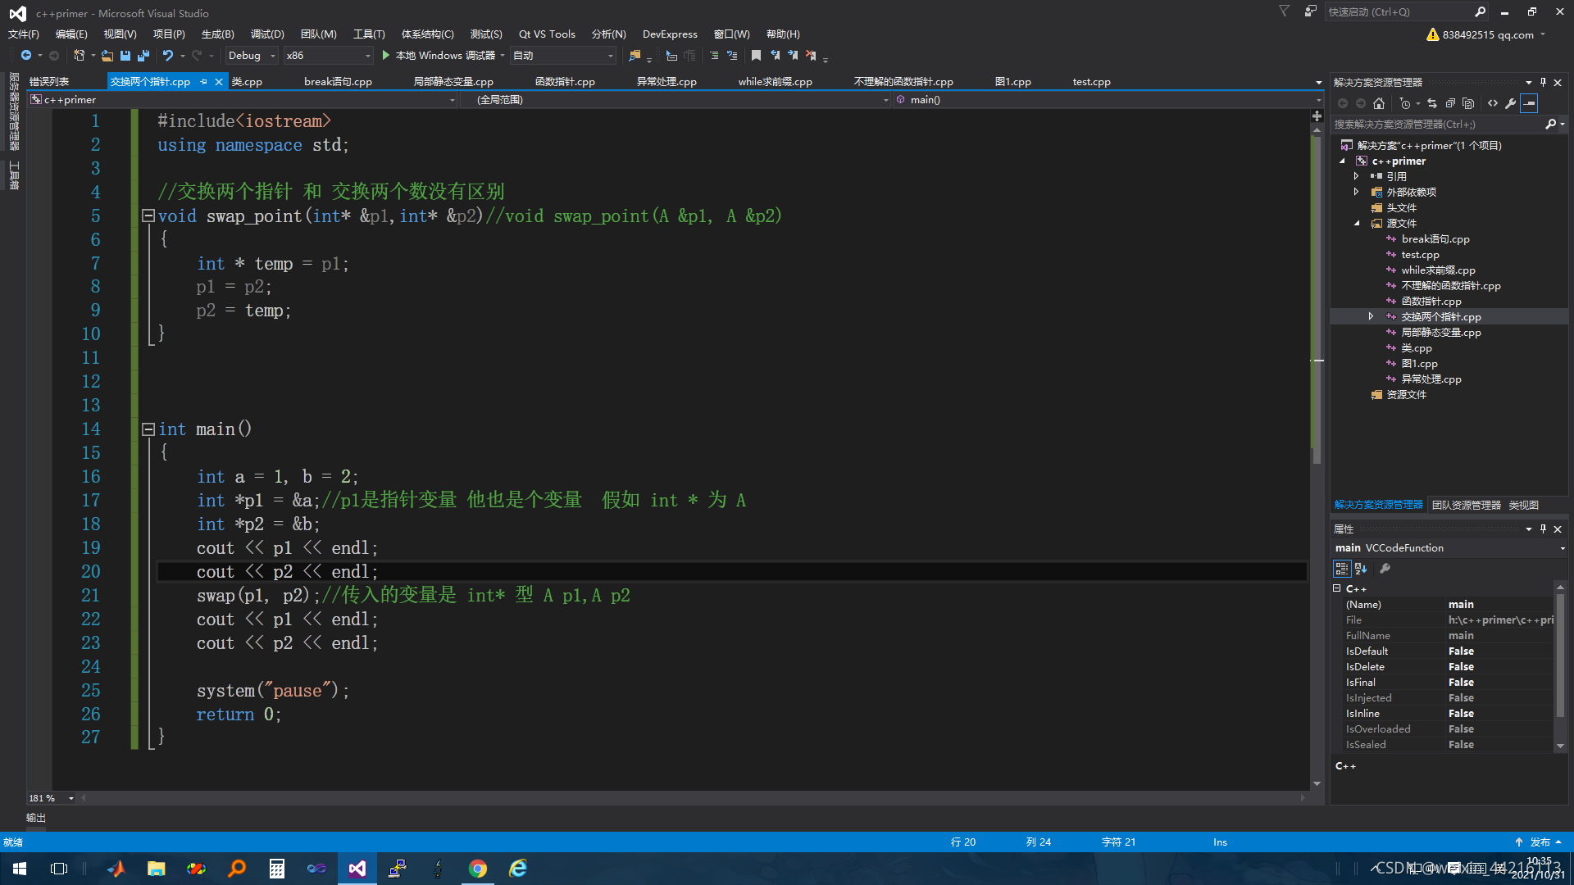Close the 交换两个指针.cpp tab

coord(219,82)
